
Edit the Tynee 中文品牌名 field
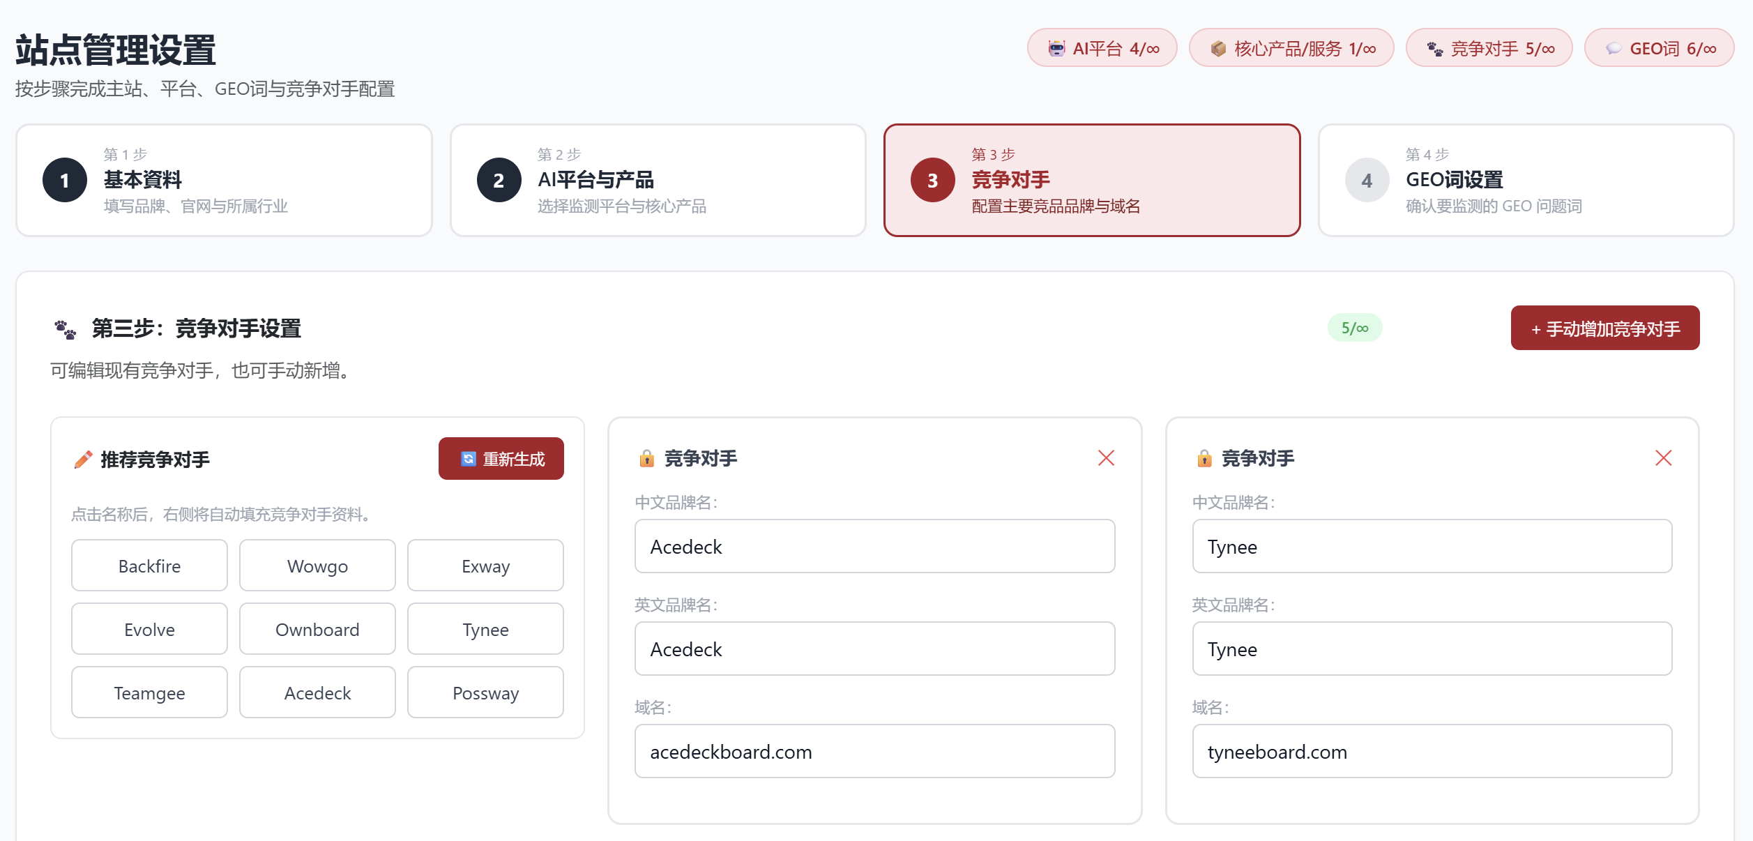click(1432, 546)
